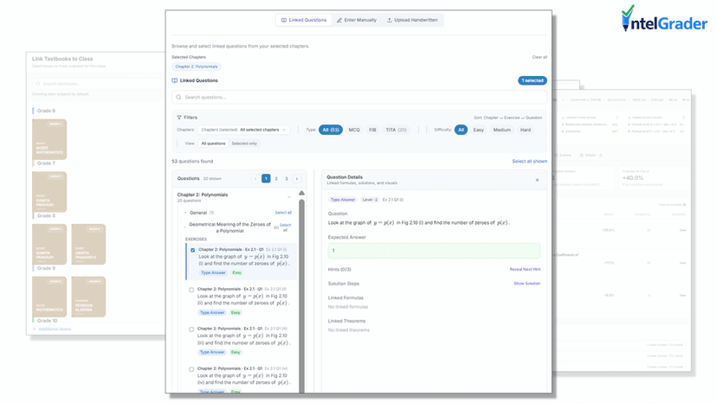Go to the next questions page arrow
Viewport: 717px width, 403px height.
297,179
